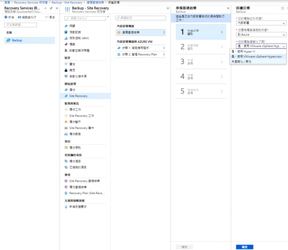Click Recovery Services 保存庫 breadcrumb

(31, 3)
